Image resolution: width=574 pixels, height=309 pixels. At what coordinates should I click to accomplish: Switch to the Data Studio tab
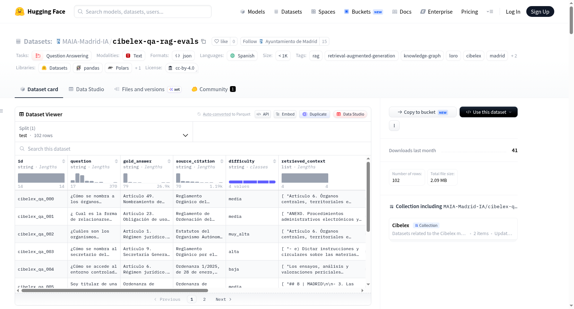(x=86, y=89)
